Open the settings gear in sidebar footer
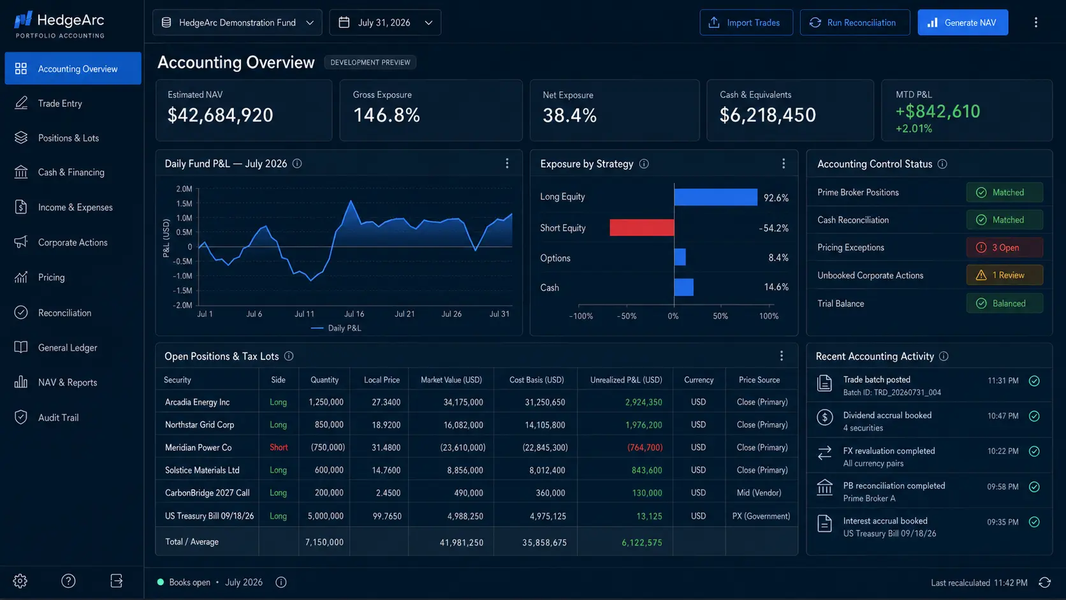This screenshot has height=600, width=1066. coord(20,581)
